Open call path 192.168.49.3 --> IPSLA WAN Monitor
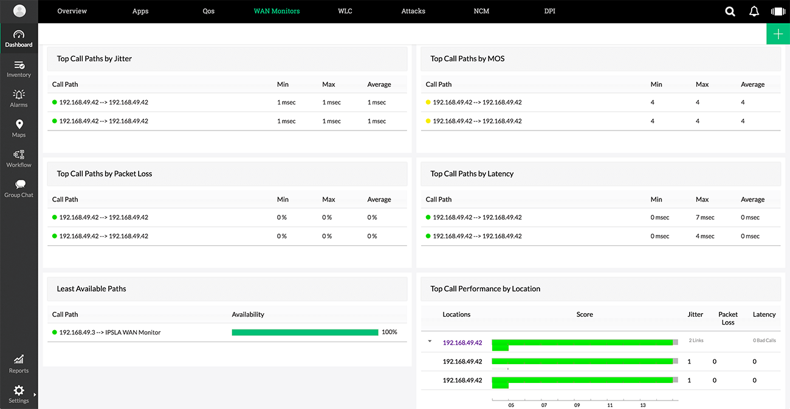The width and height of the screenshot is (790, 409). [110, 333]
